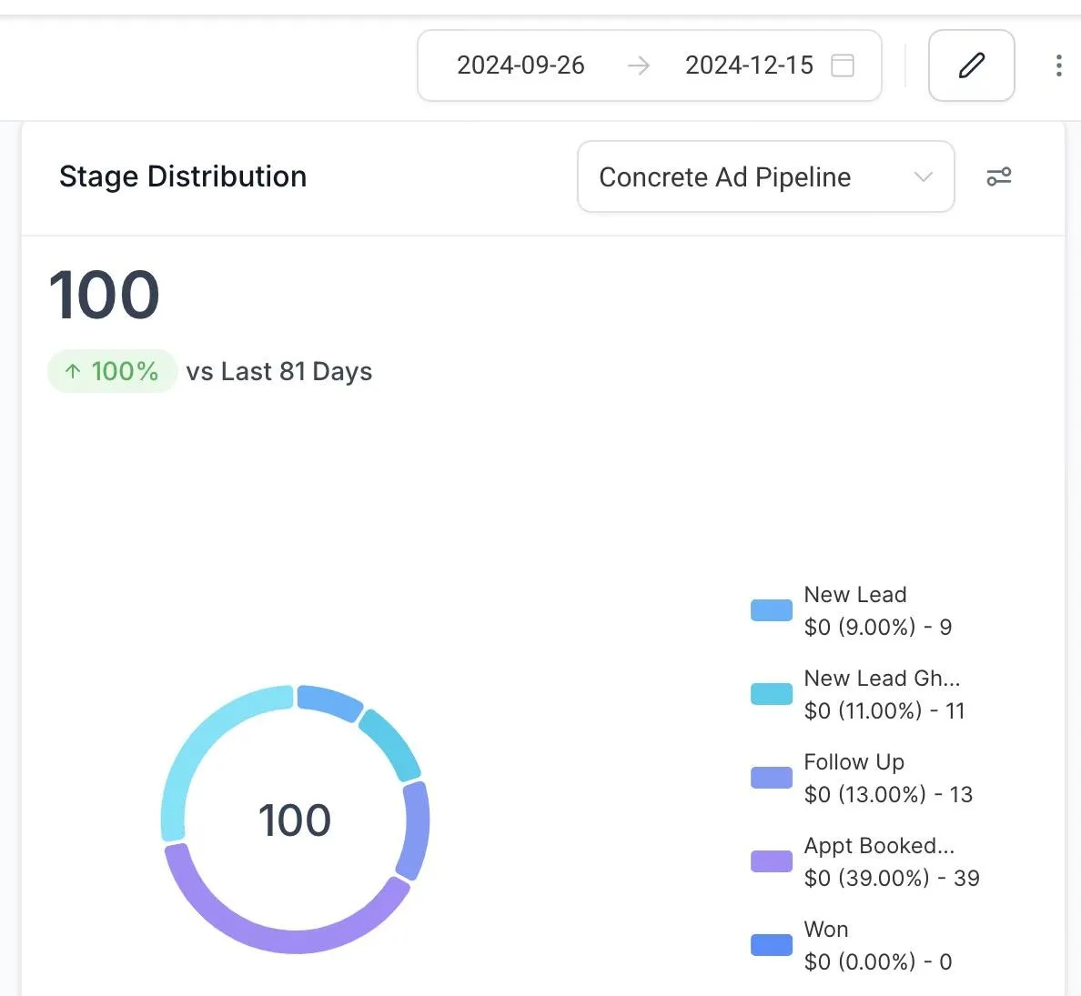Toggle the Appt Booked... legend swatch
Screen dimensions: 1081x996
(x=771, y=861)
